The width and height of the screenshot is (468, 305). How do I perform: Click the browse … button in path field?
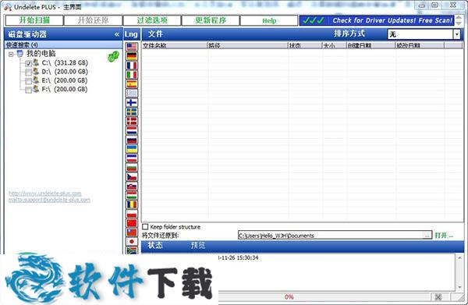(x=427, y=235)
